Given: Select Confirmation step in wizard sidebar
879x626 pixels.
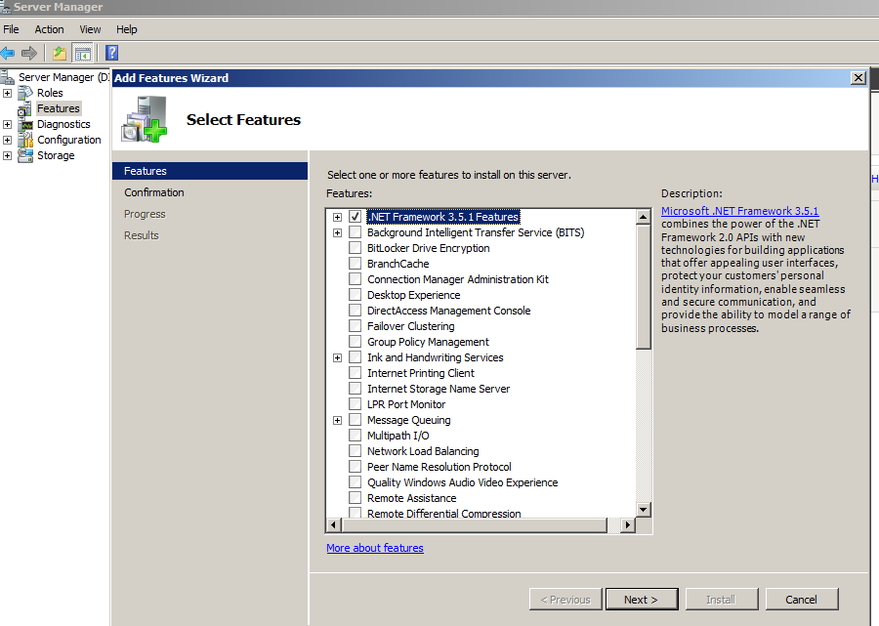Looking at the screenshot, I should coord(154,192).
